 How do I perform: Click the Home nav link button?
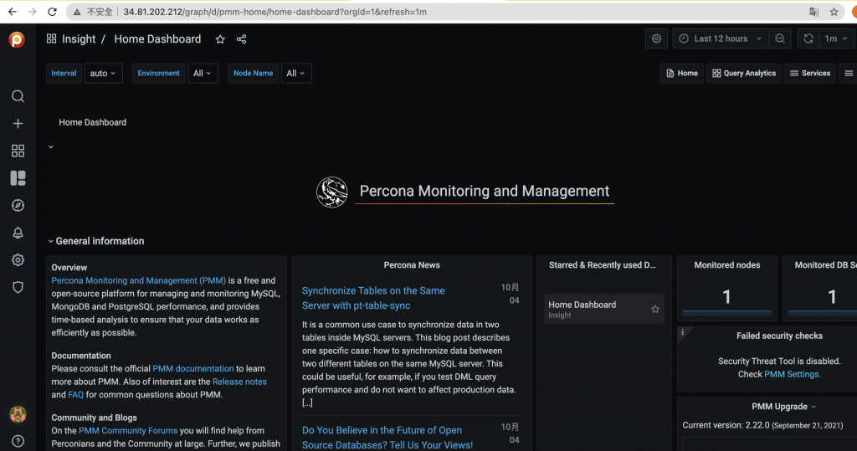681,74
